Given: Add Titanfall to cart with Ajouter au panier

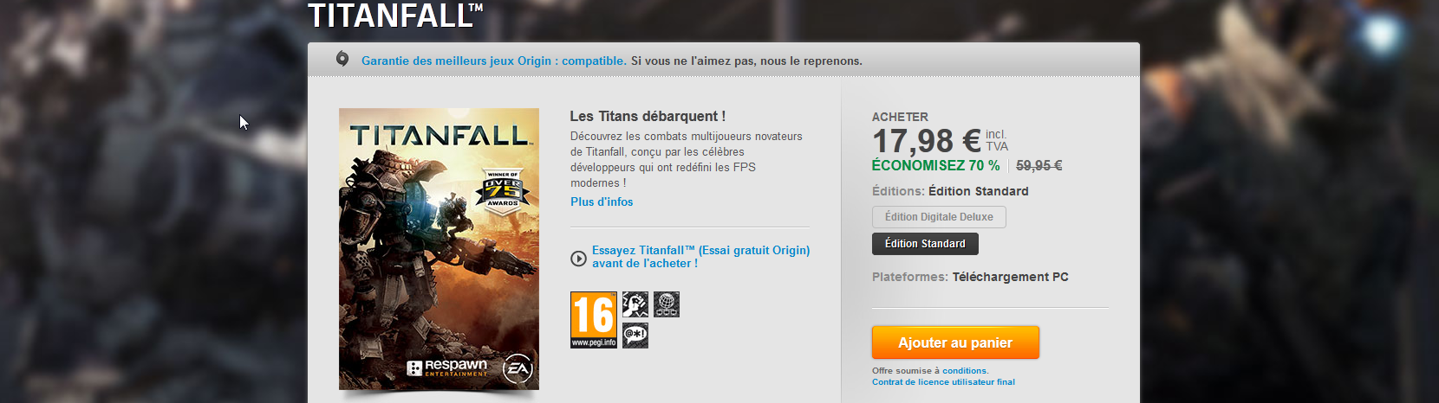Looking at the screenshot, I should 955,342.
